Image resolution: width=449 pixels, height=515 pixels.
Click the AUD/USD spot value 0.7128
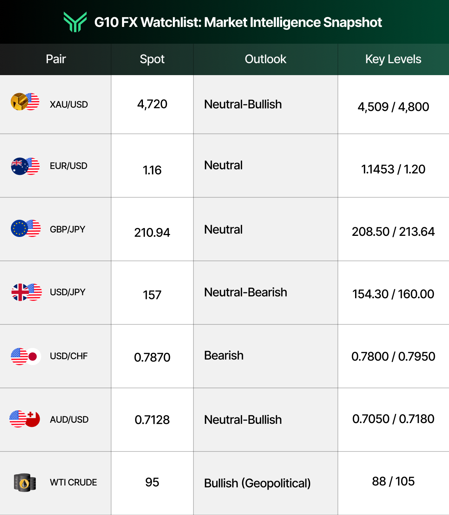pyautogui.click(x=152, y=420)
